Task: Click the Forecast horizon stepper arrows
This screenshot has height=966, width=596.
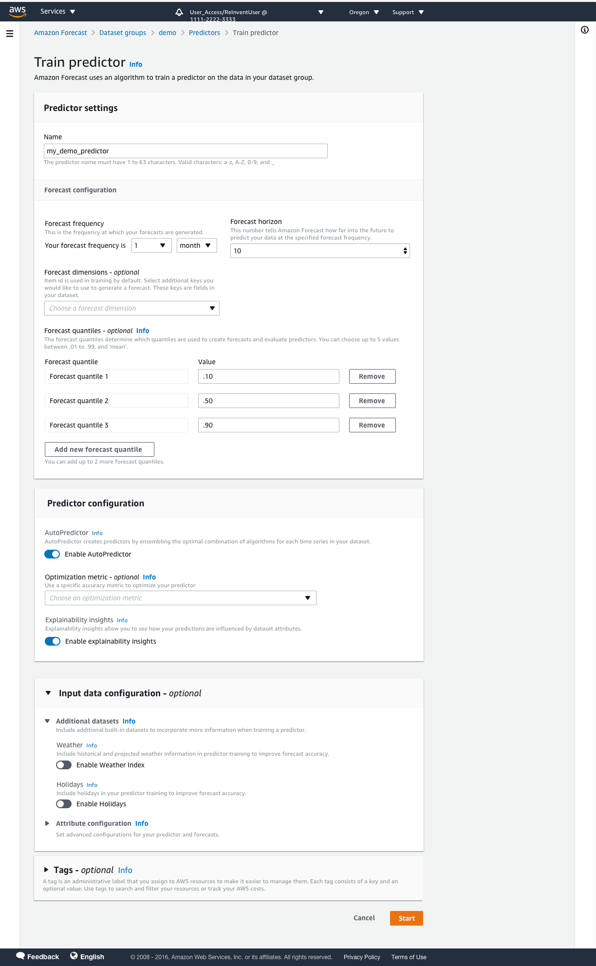Action: (x=405, y=251)
